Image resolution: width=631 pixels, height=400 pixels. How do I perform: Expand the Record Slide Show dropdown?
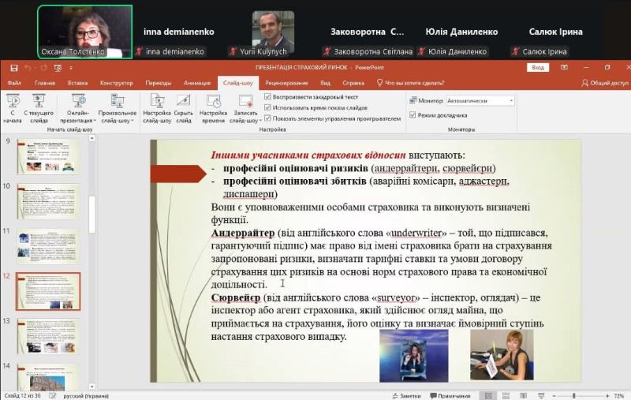point(245,117)
